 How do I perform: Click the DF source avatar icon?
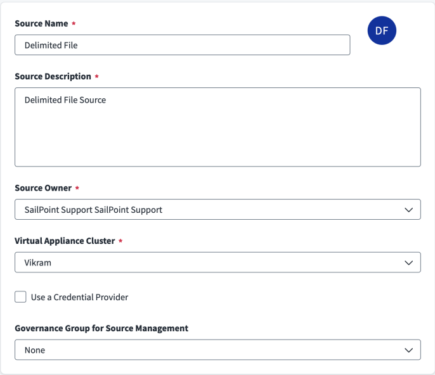click(382, 30)
